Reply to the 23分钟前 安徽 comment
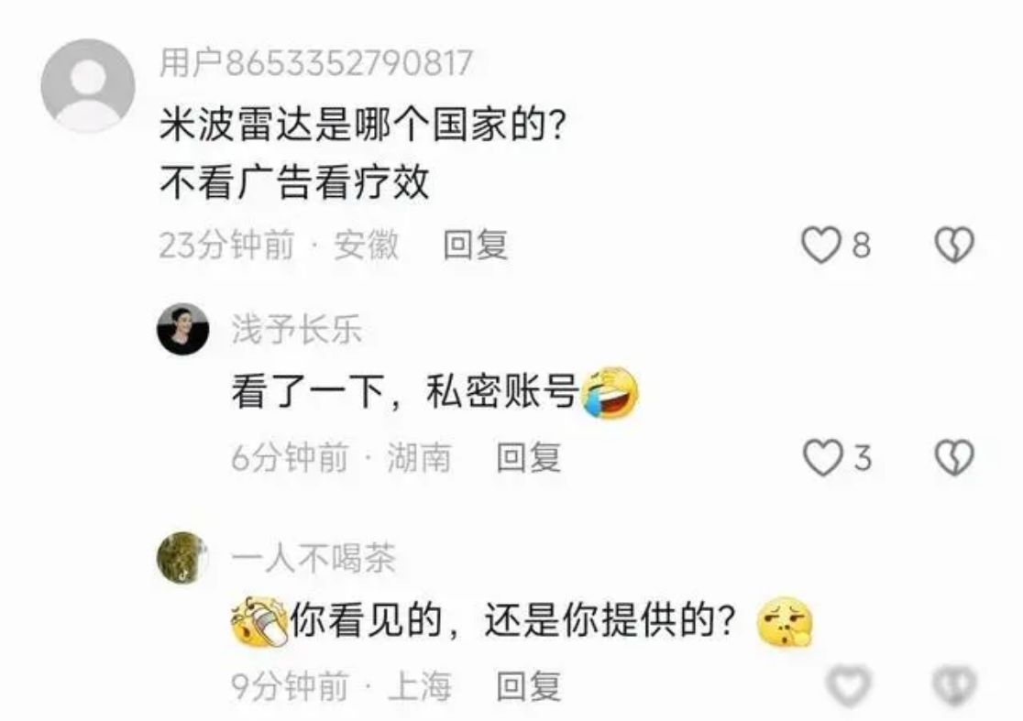 [x=475, y=246]
